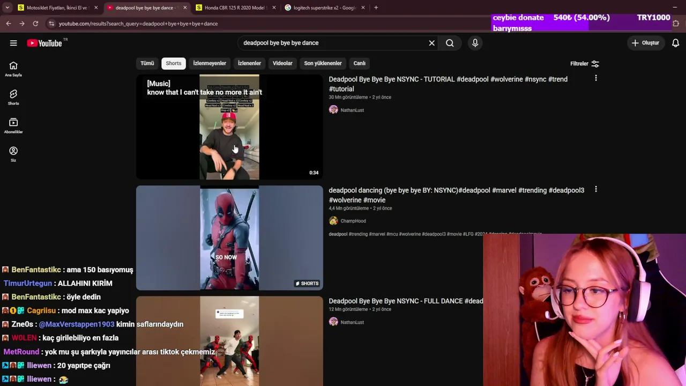Select the Videolar filter chip
The image size is (686, 386).
click(x=282, y=63)
